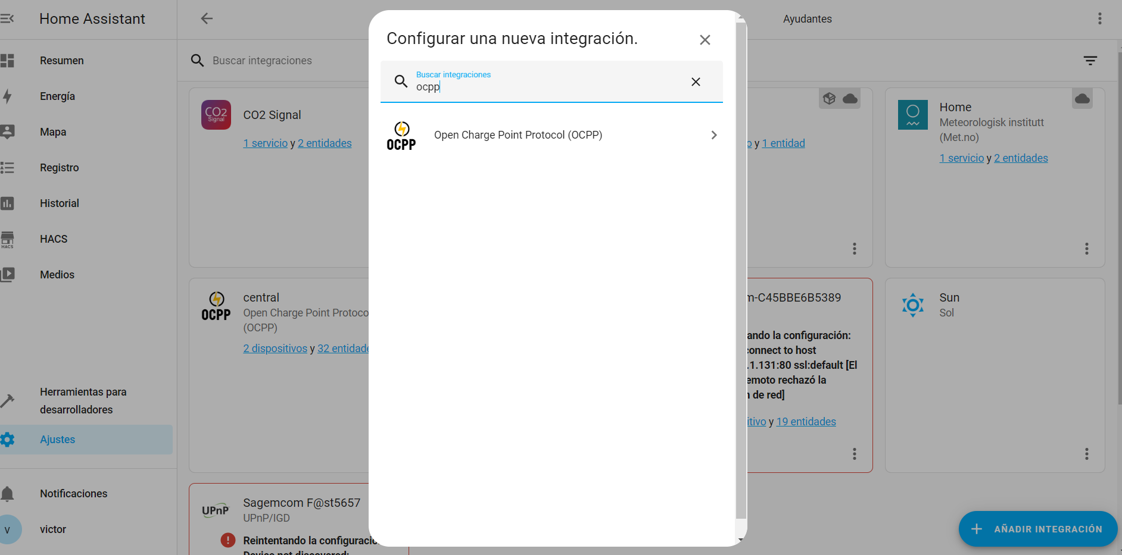
Task: Click the UPnP Sagemcom logo
Action: 216,510
